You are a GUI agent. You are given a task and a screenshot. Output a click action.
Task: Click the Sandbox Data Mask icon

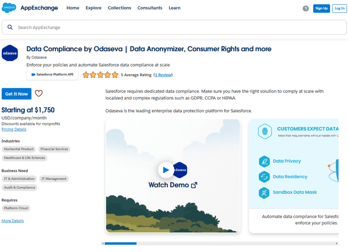(x=264, y=192)
